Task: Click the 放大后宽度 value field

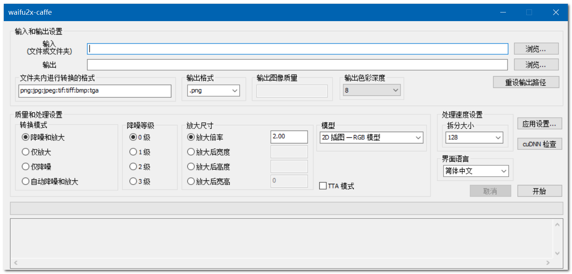Action: click(x=289, y=152)
